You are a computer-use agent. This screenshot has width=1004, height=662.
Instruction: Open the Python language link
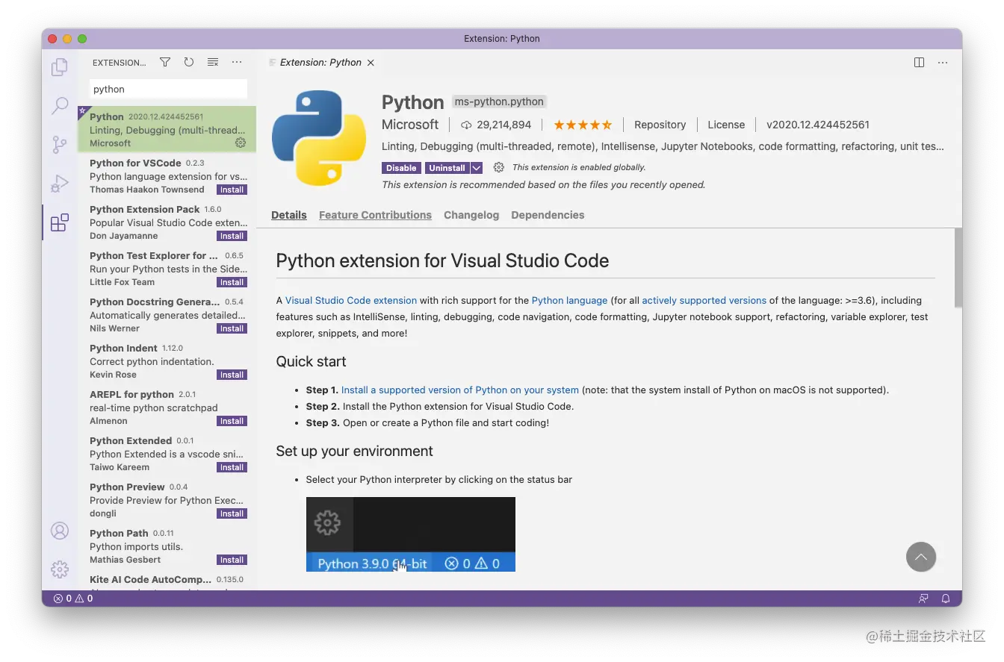pos(569,300)
